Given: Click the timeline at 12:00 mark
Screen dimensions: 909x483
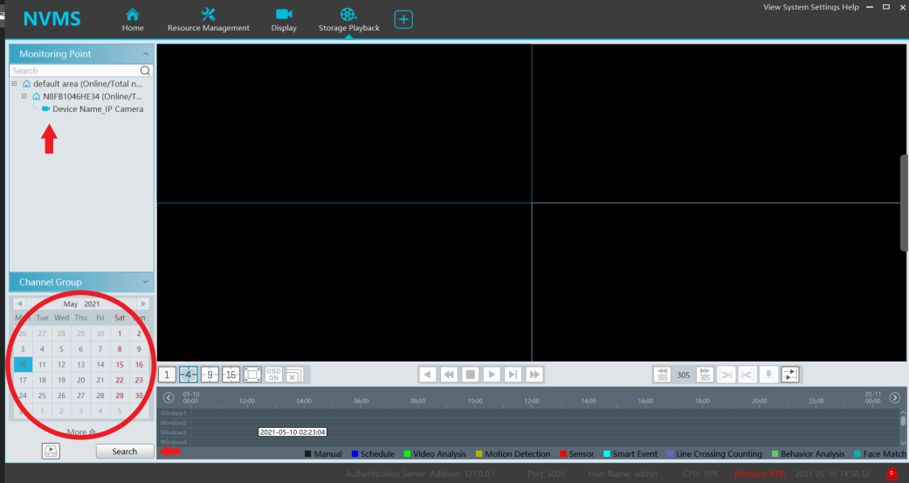Looking at the screenshot, I should pos(531,400).
